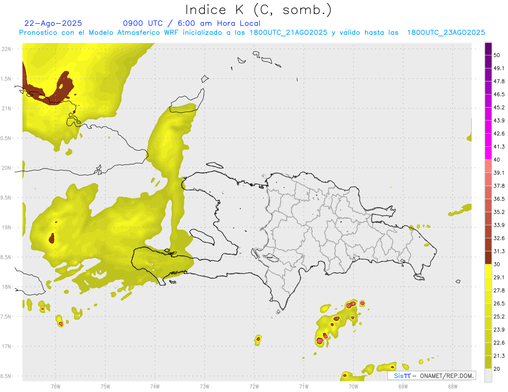Click the colorbar value '22.6'
This screenshot has height=392, width=508.
pyautogui.click(x=499, y=343)
